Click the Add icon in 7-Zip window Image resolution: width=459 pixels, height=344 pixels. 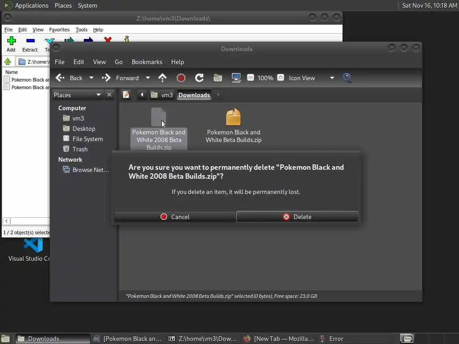[11, 44]
